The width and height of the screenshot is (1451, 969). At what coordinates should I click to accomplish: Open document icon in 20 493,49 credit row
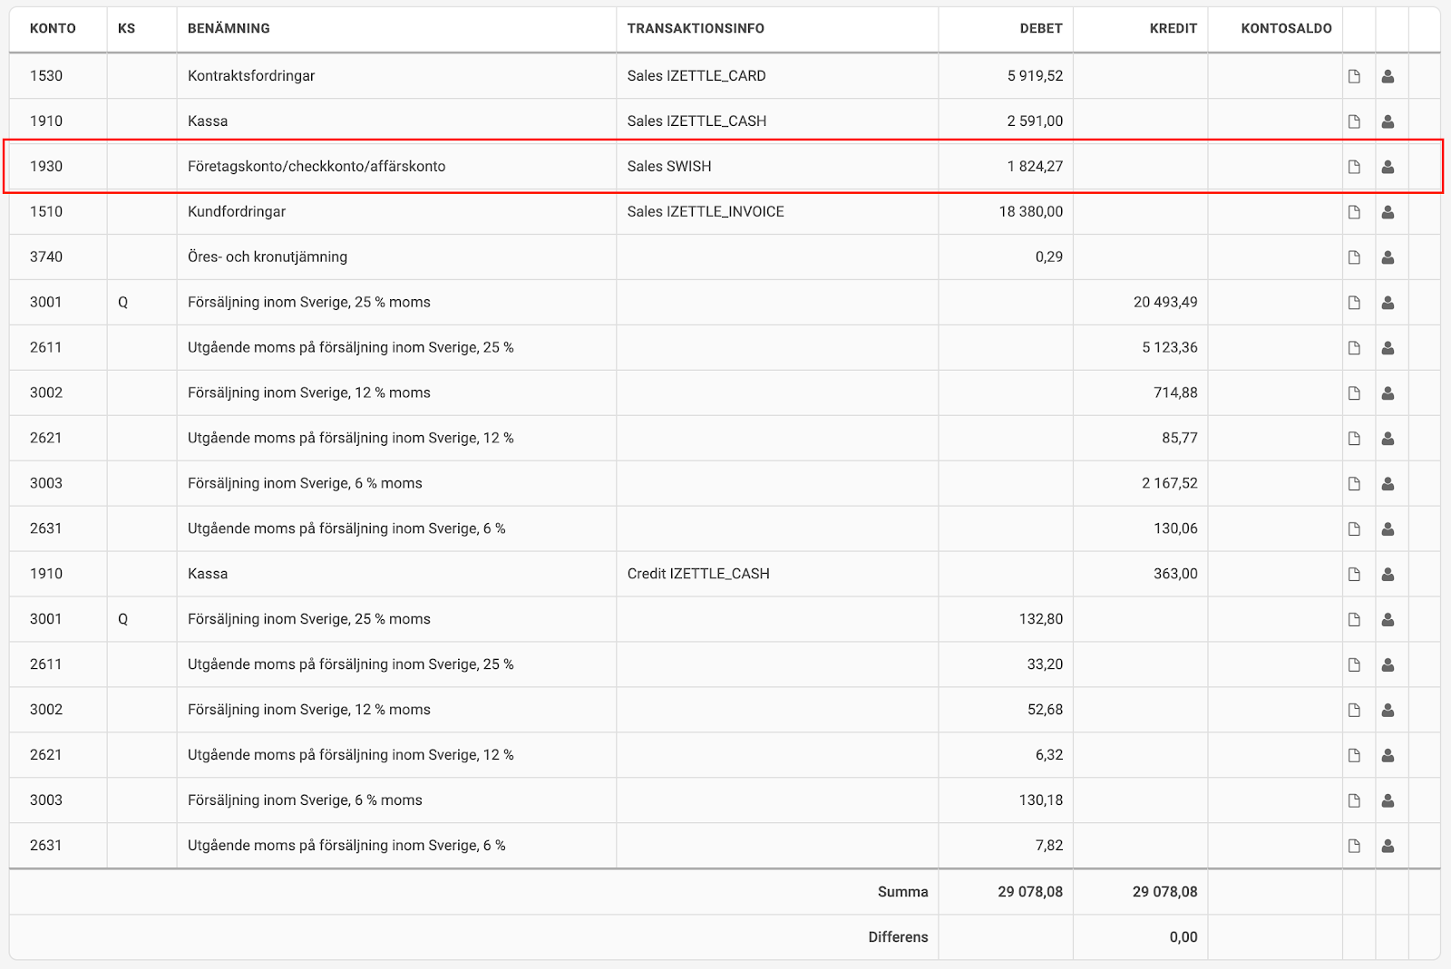[1354, 303]
